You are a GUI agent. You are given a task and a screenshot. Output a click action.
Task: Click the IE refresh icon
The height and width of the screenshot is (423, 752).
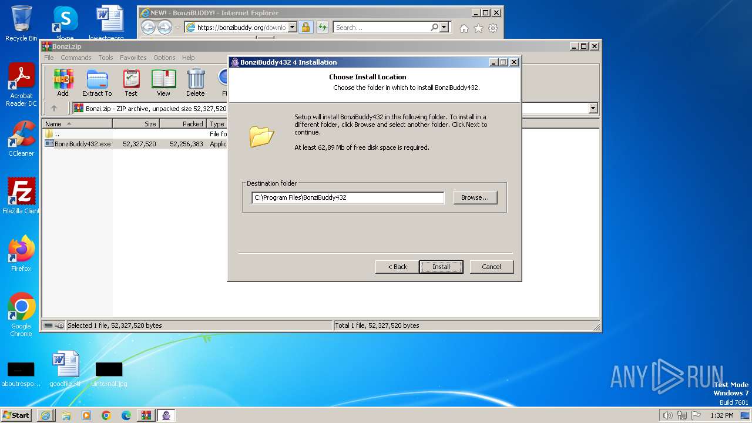tap(322, 28)
